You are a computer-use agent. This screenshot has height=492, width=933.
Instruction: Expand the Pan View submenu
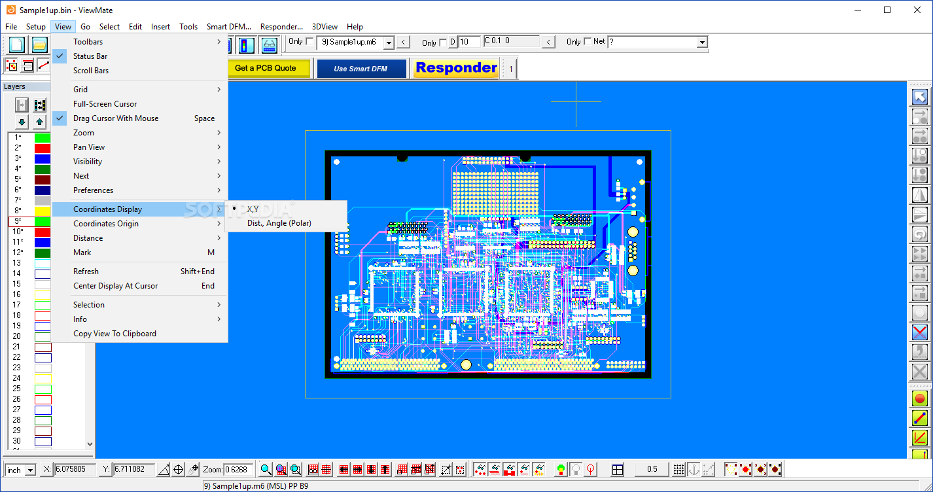pos(140,147)
